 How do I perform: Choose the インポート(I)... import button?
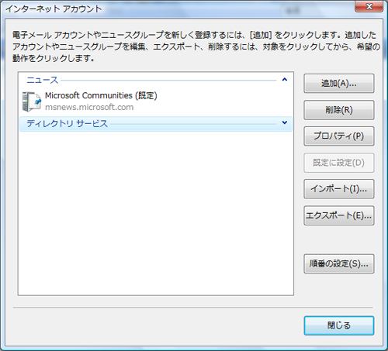pos(339,189)
